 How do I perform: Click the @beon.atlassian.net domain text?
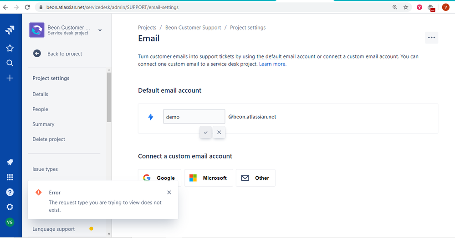[252, 117]
